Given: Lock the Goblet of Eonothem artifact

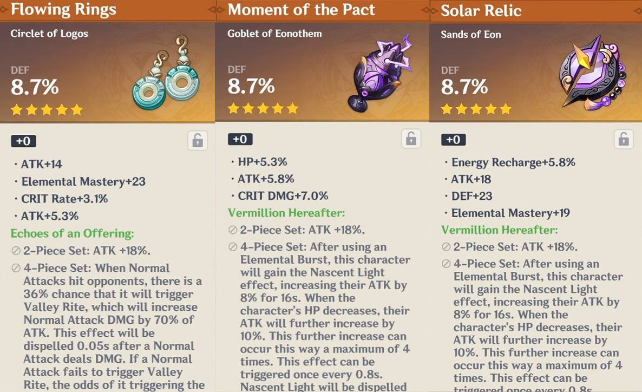Looking at the screenshot, I should click(411, 139).
